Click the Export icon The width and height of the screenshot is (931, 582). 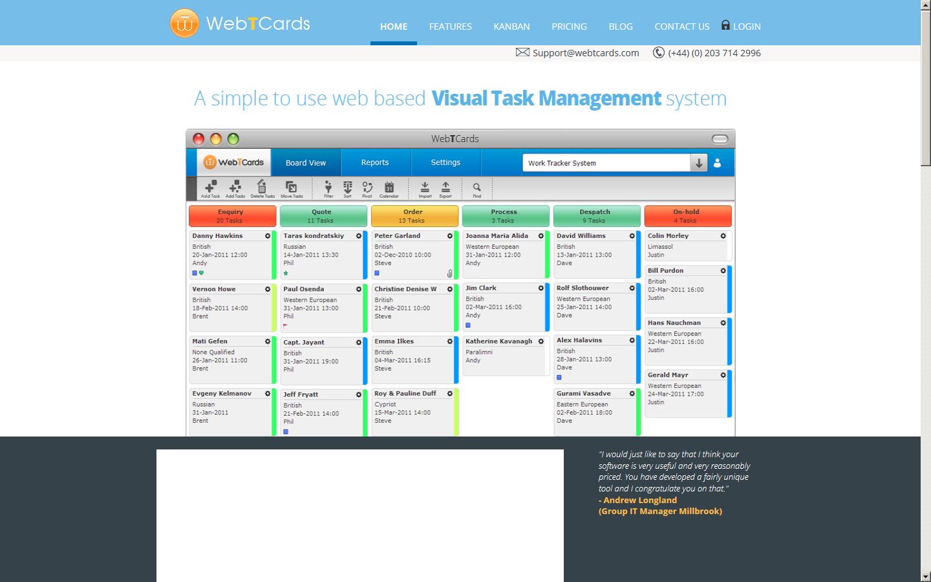click(x=445, y=188)
